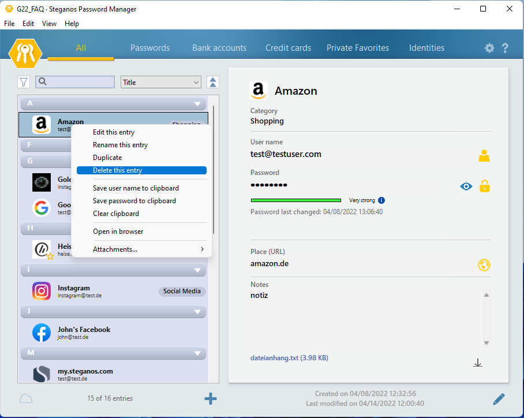524x418 pixels.
Task: Switch to the Credit cards tab
Action: coord(288,48)
